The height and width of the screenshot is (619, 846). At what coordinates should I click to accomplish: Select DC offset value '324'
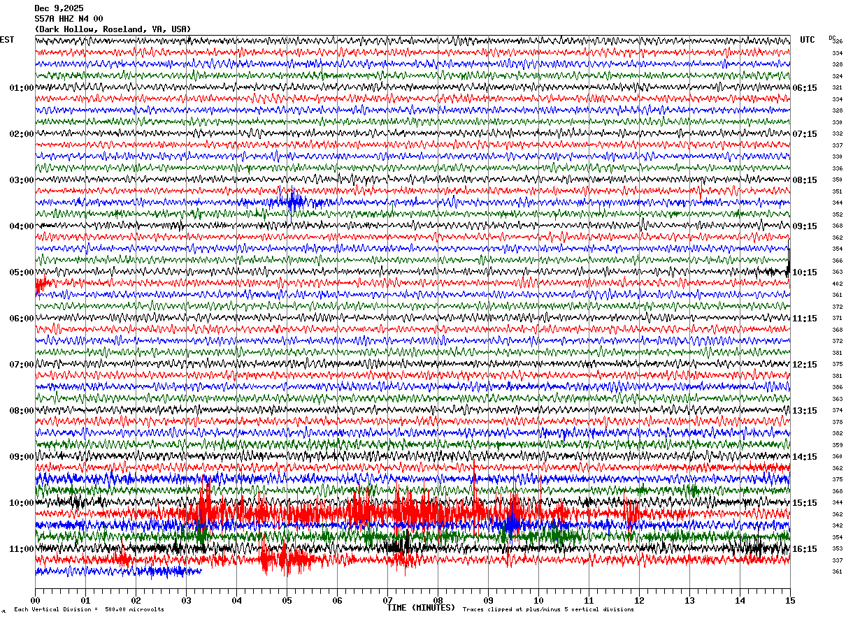click(x=837, y=76)
